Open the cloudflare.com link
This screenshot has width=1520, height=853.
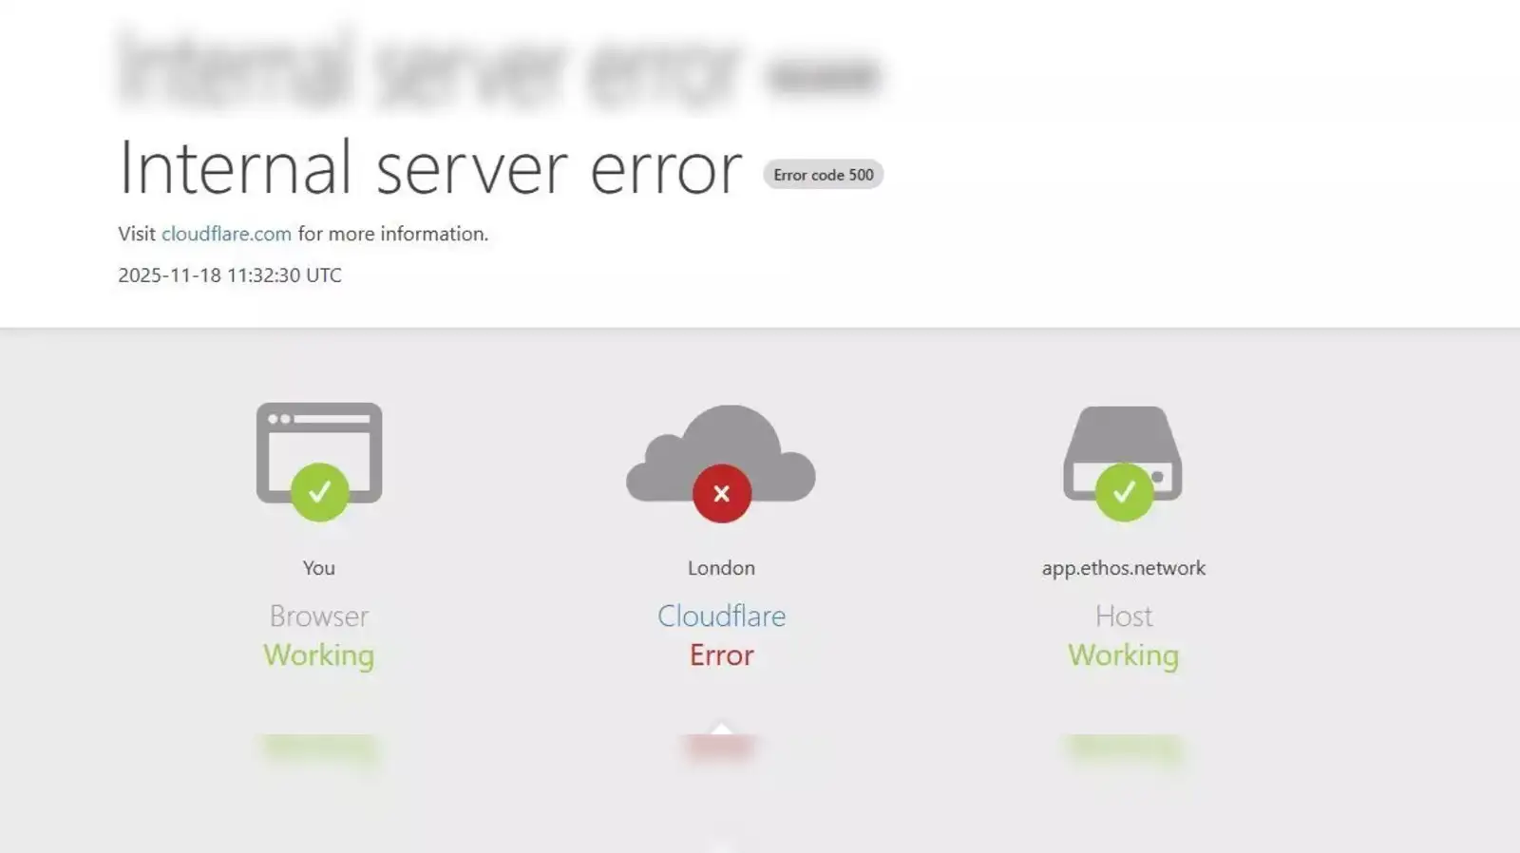point(226,234)
